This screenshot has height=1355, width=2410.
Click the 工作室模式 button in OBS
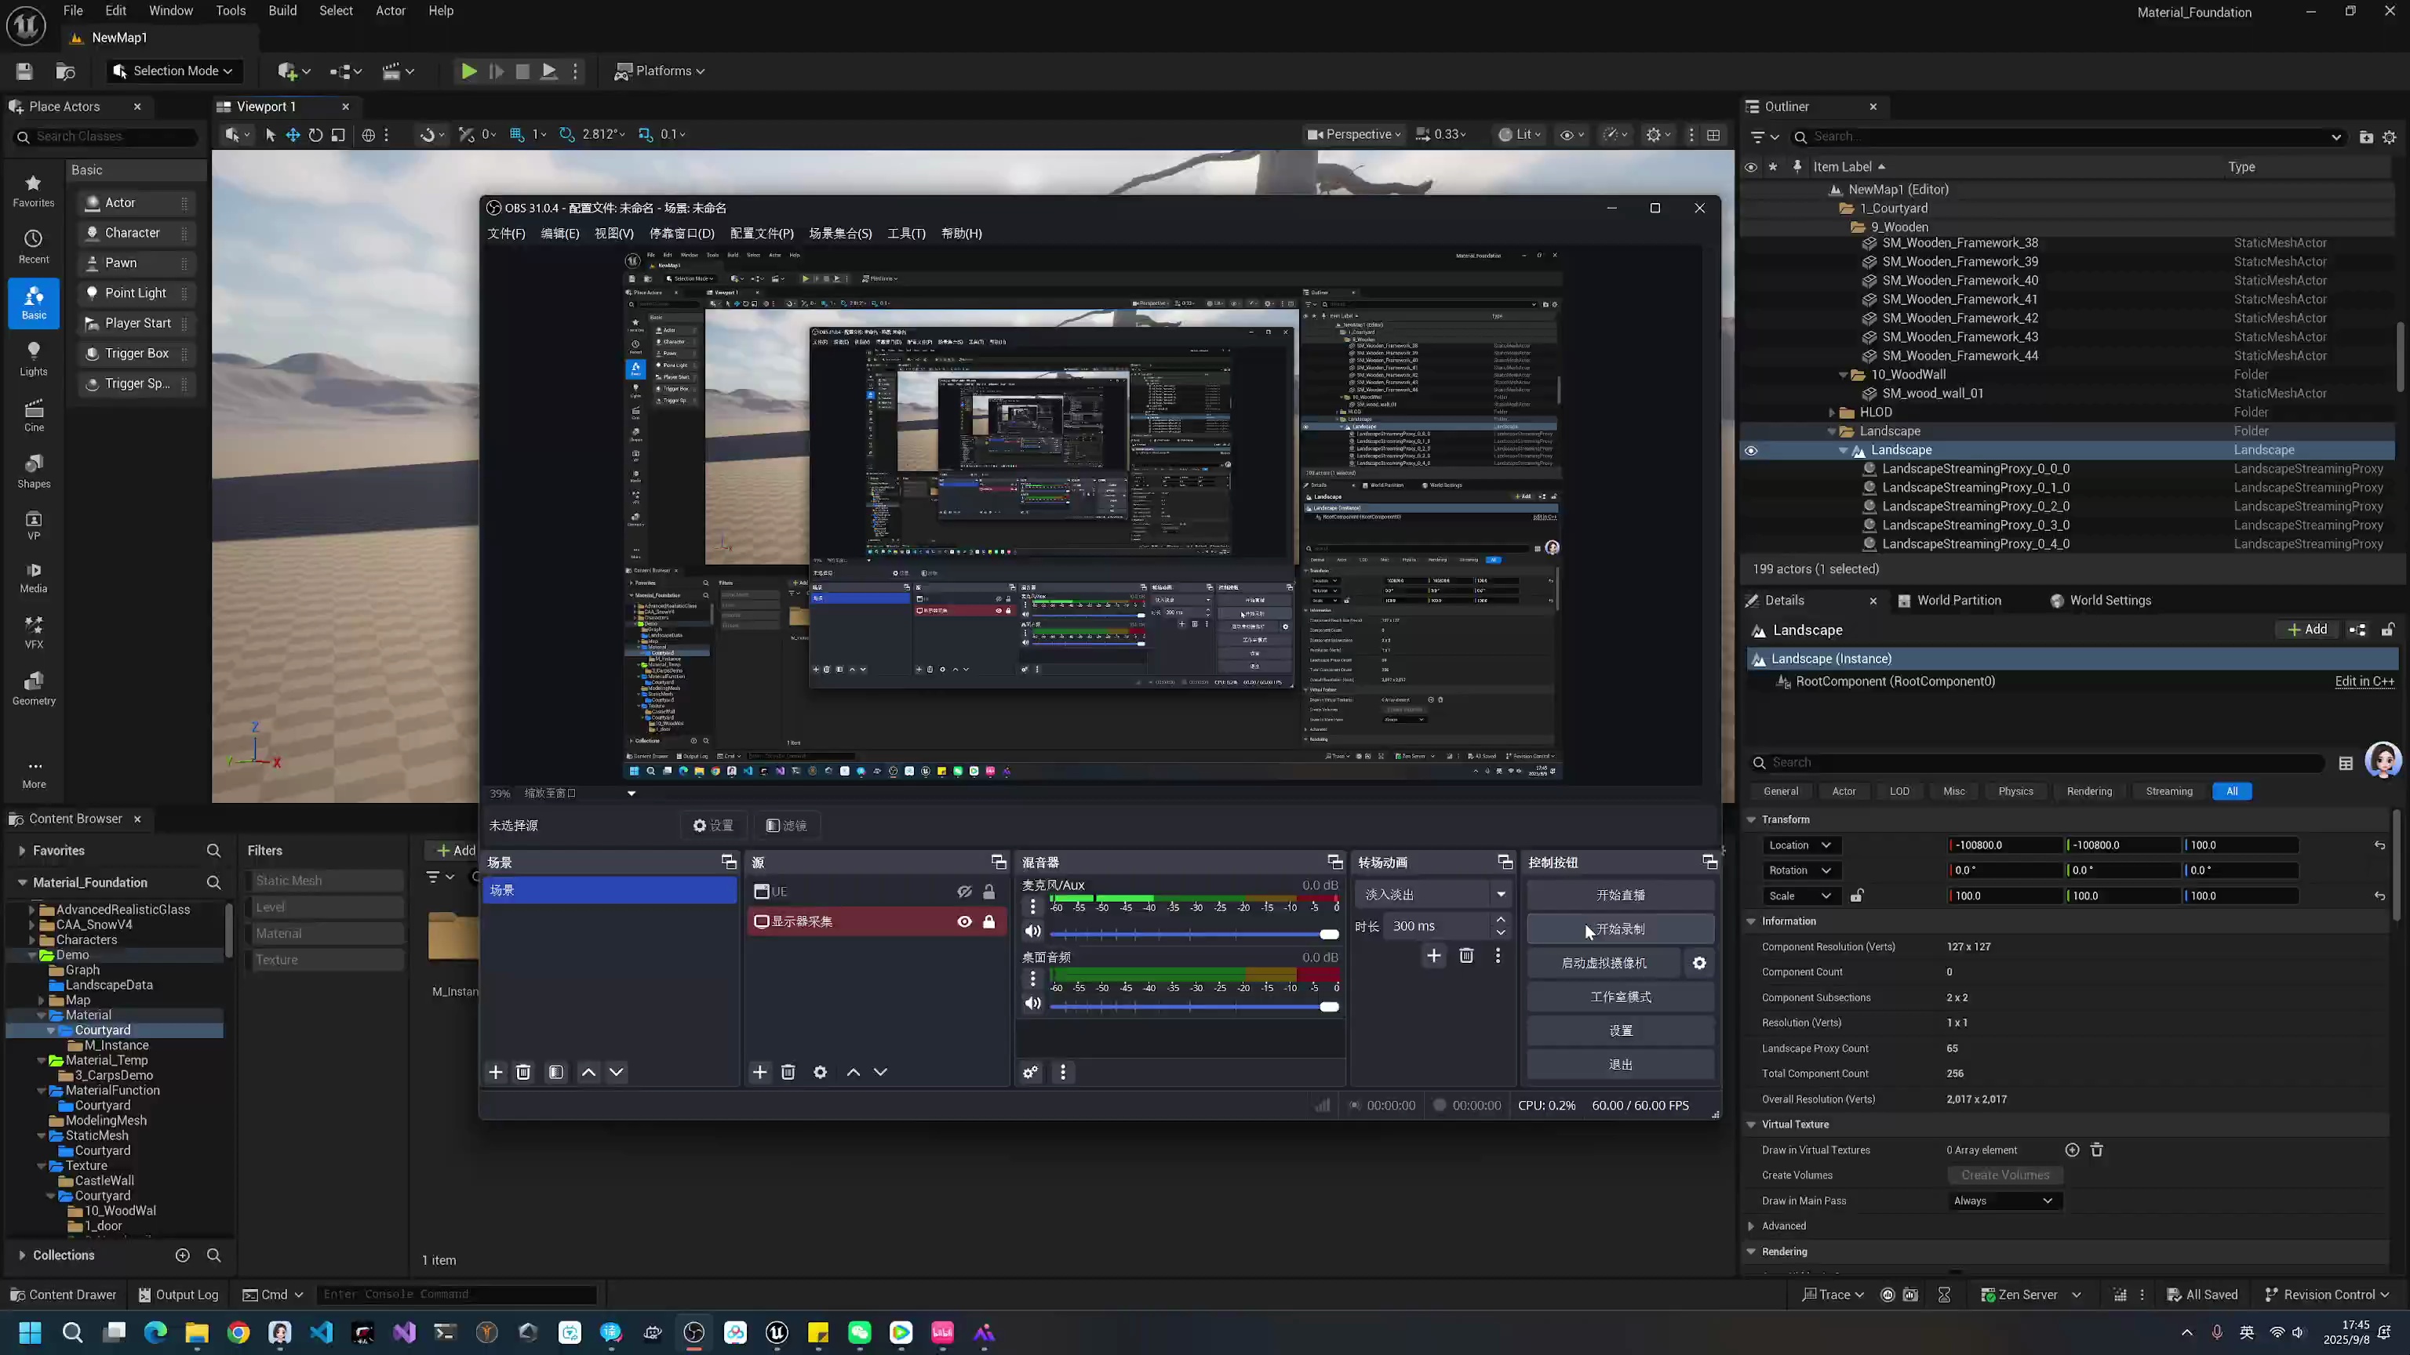coord(1620,997)
